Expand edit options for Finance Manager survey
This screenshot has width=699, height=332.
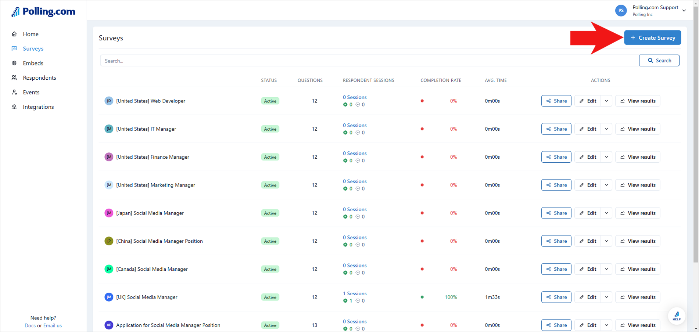click(x=606, y=157)
